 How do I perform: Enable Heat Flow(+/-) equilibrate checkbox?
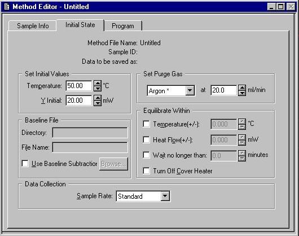(x=146, y=139)
